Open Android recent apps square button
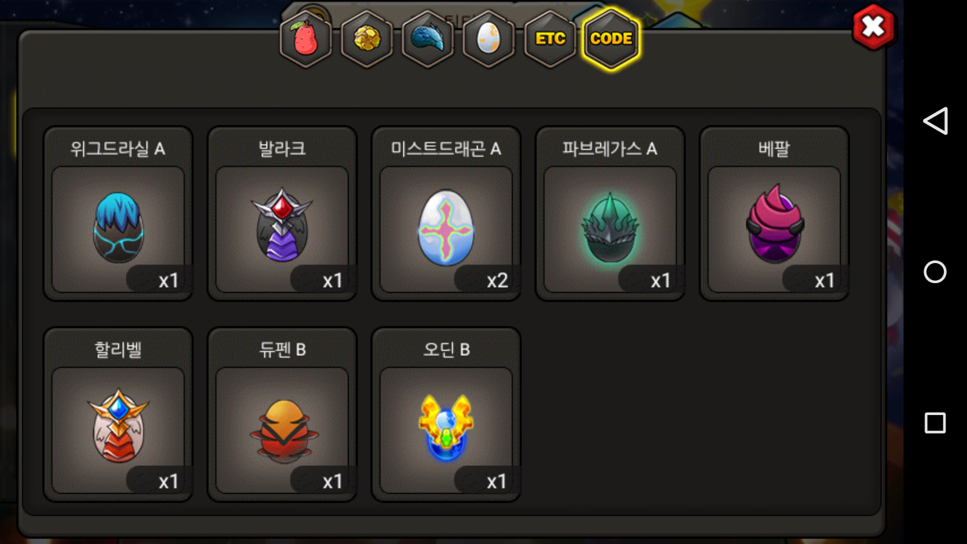 coord(935,423)
